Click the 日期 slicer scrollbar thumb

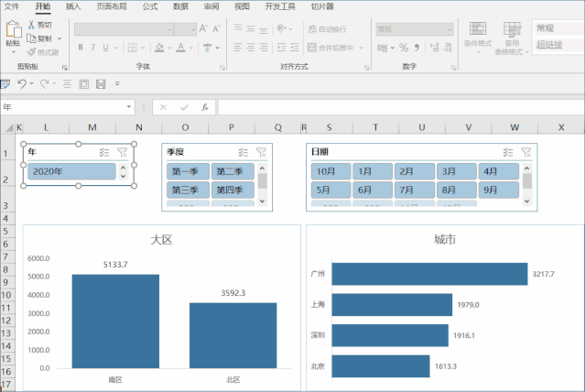pos(526,181)
